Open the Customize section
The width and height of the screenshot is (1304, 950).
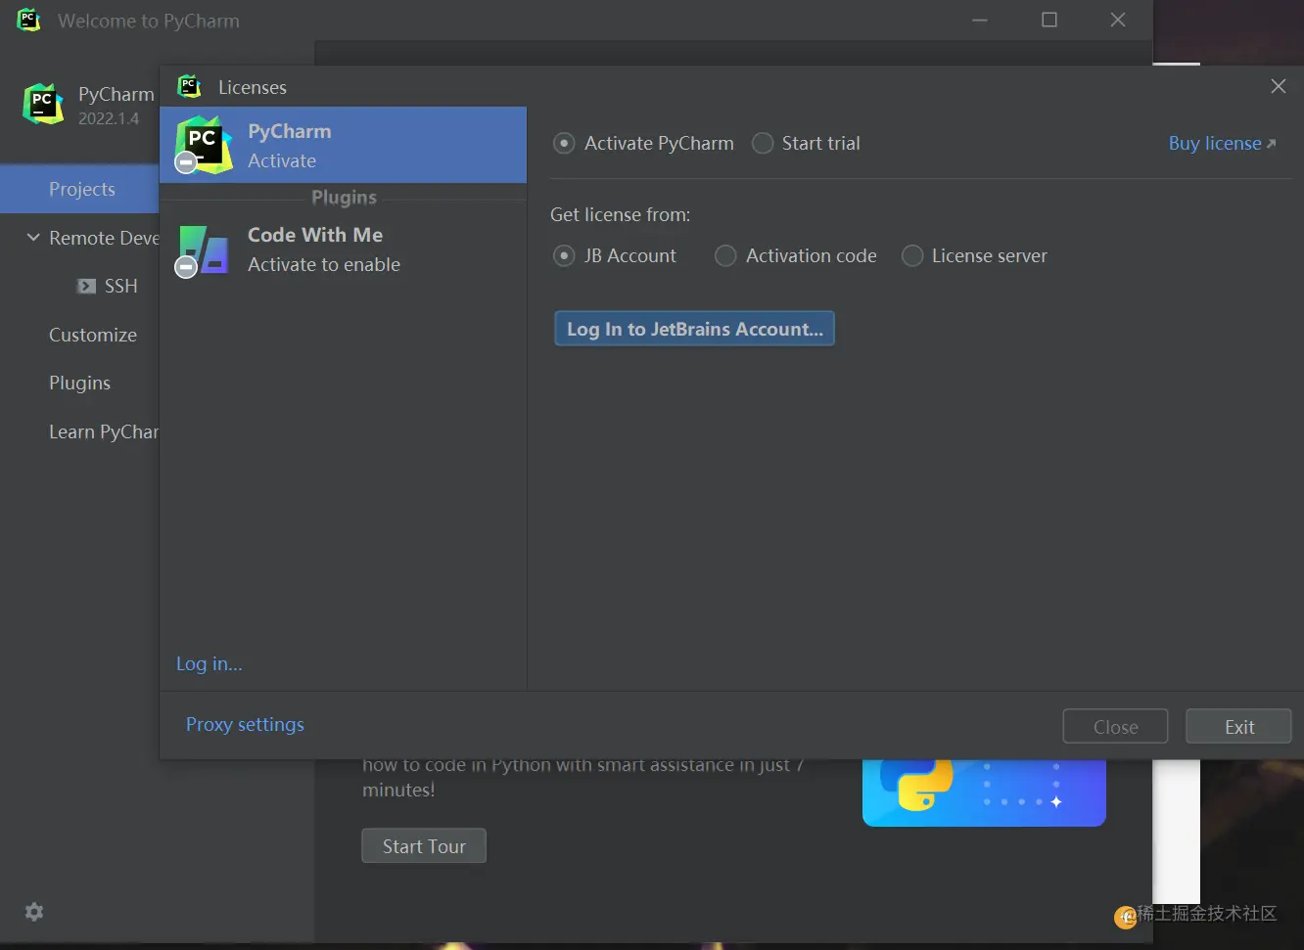coord(93,335)
